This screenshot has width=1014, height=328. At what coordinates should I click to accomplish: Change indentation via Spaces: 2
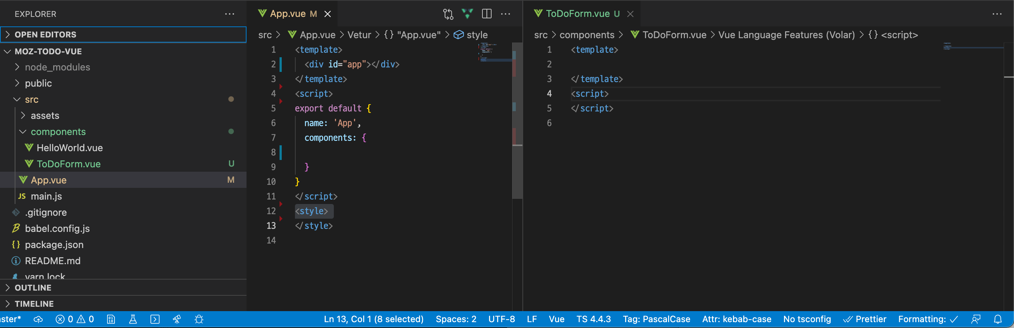pos(456,319)
